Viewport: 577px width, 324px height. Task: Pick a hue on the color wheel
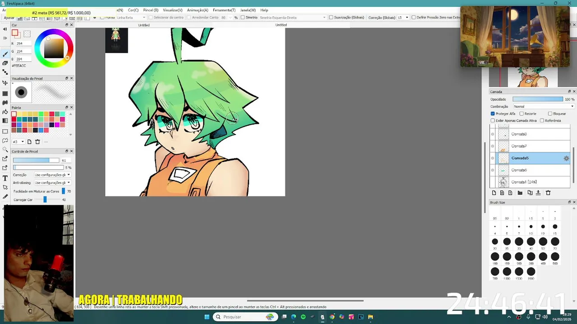tap(54, 48)
